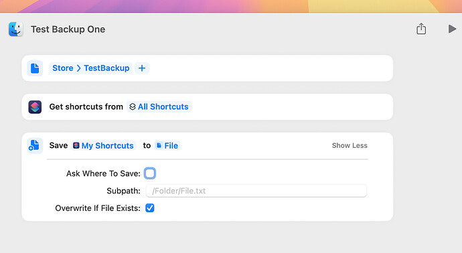Click the Shortcuts app action icon
This screenshot has width=462, height=253.
pos(35,107)
